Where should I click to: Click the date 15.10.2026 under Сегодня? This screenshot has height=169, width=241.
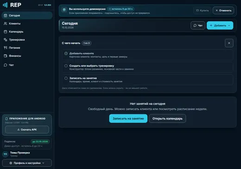[x=68, y=28]
